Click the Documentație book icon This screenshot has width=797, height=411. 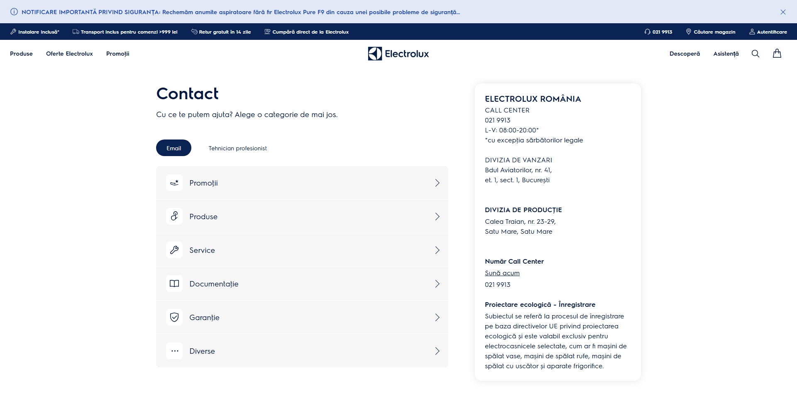[x=174, y=284]
